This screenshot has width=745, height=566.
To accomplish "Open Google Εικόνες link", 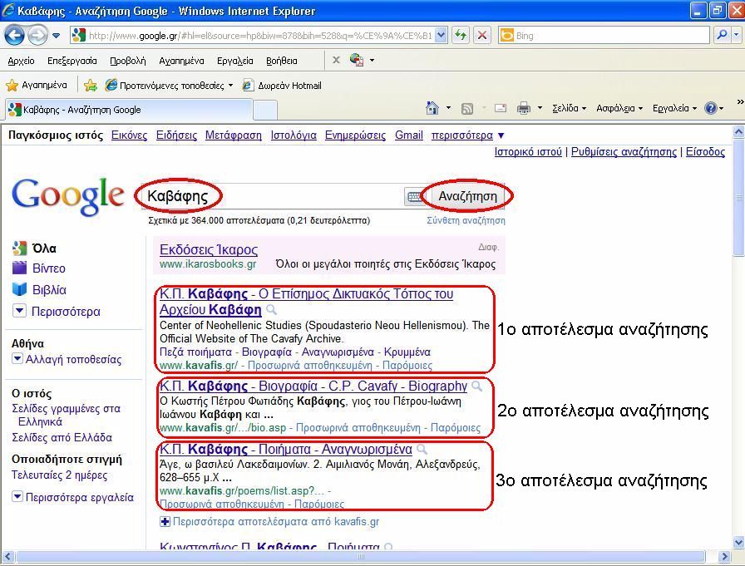I will click(129, 135).
